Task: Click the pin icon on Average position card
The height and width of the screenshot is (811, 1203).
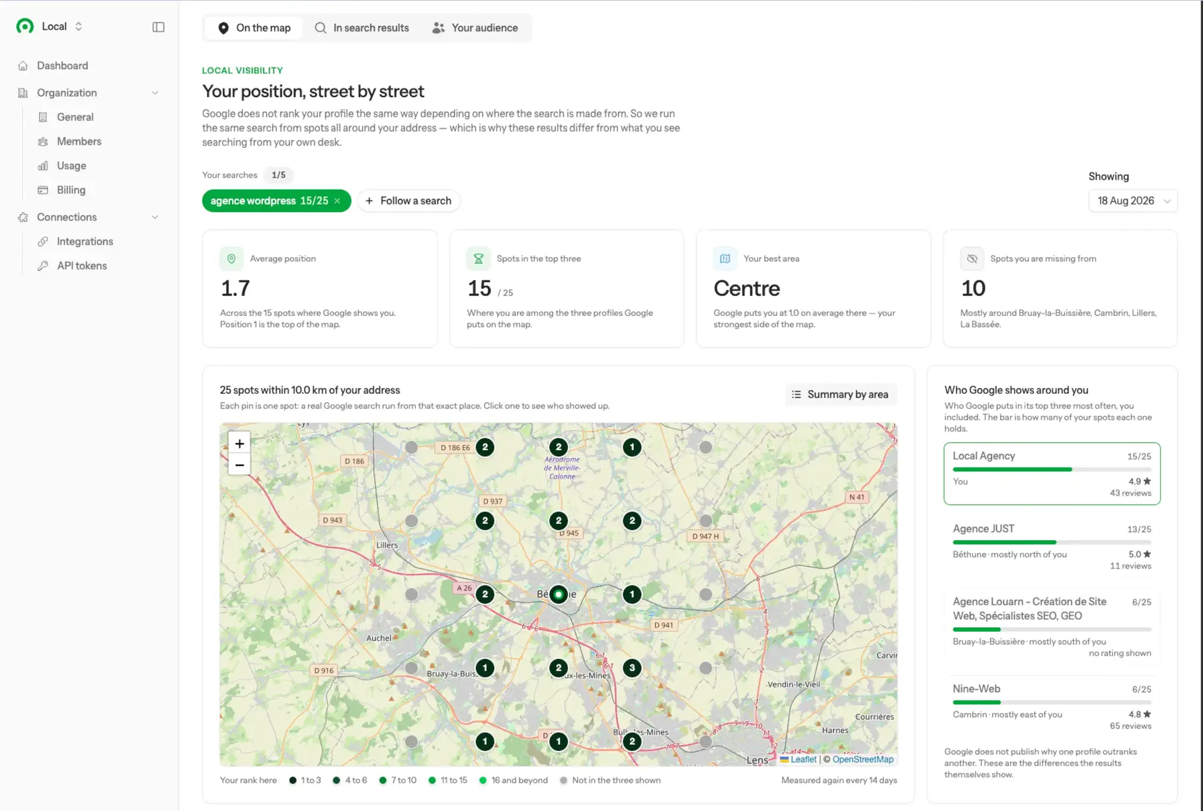Action: pyautogui.click(x=231, y=258)
